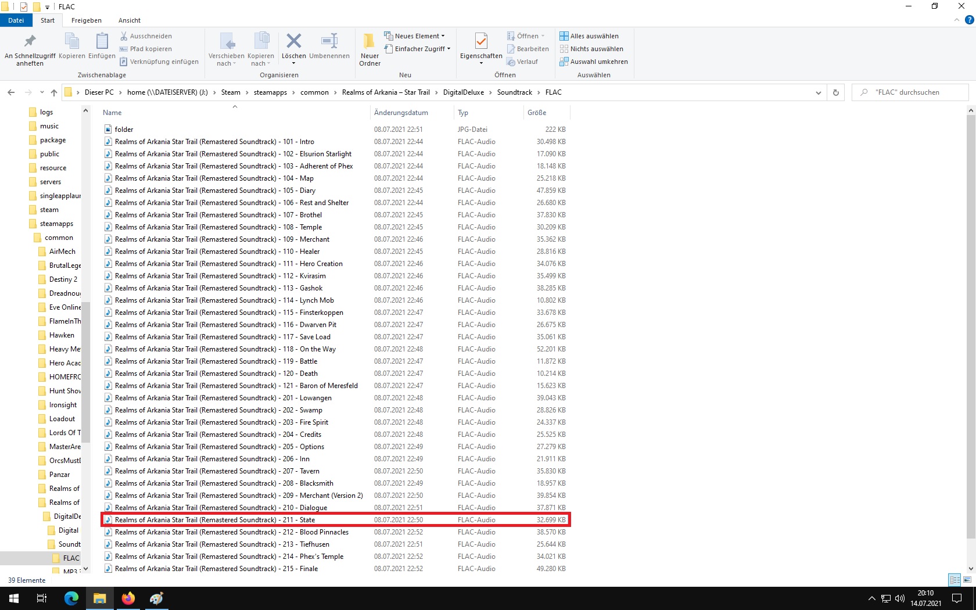Click the file list vertical scrollbar
The image size is (976, 610).
[971, 325]
